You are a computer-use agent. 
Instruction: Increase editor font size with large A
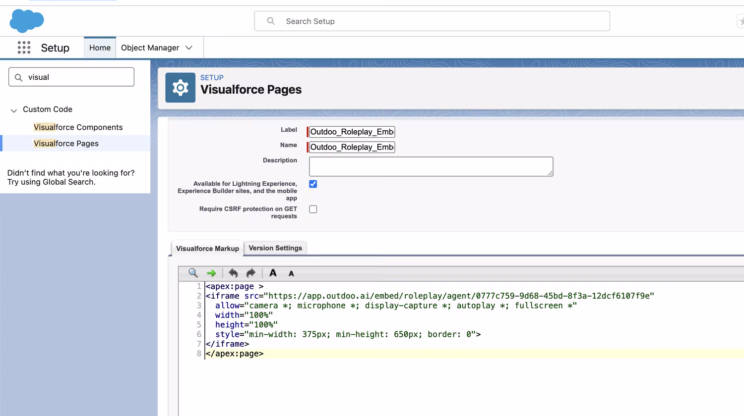tap(273, 273)
